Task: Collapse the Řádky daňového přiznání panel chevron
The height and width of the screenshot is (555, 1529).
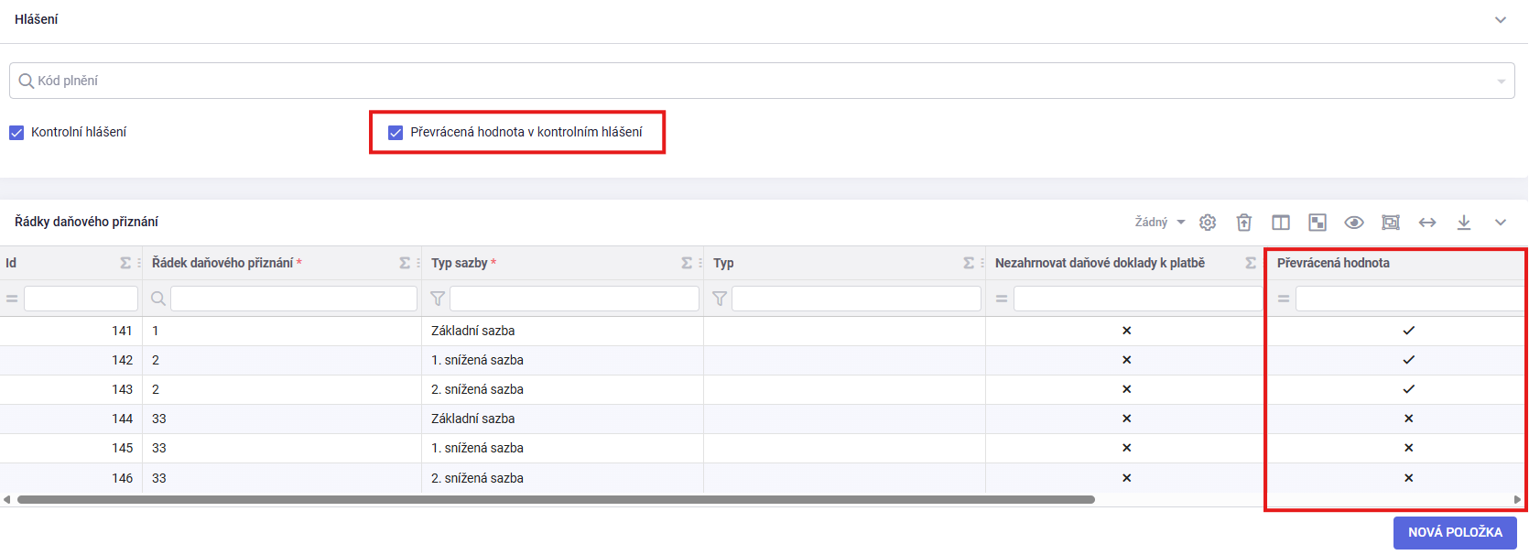Action: pyautogui.click(x=1501, y=223)
